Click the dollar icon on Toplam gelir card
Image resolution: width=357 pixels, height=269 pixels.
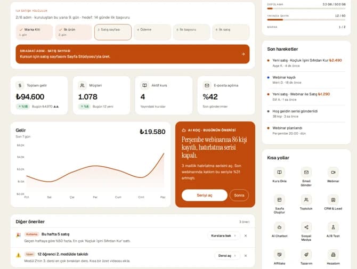(x=20, y=85)
